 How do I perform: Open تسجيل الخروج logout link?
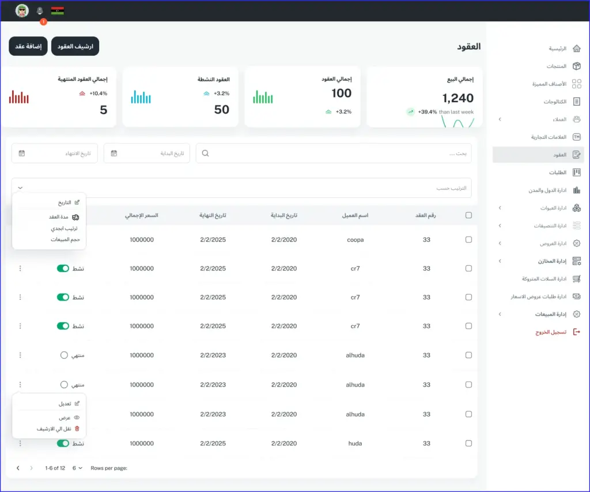pyautogui.click(x=551, y=332)
